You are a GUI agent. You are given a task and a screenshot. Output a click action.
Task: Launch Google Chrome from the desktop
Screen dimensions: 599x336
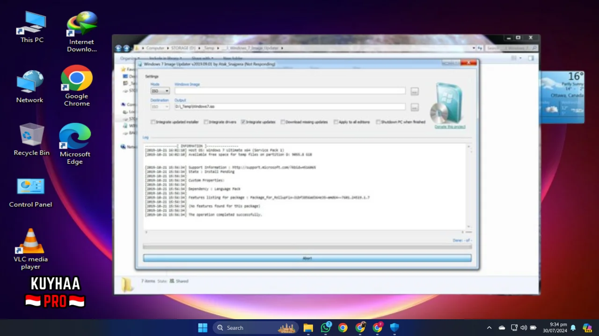coord(77,86)
